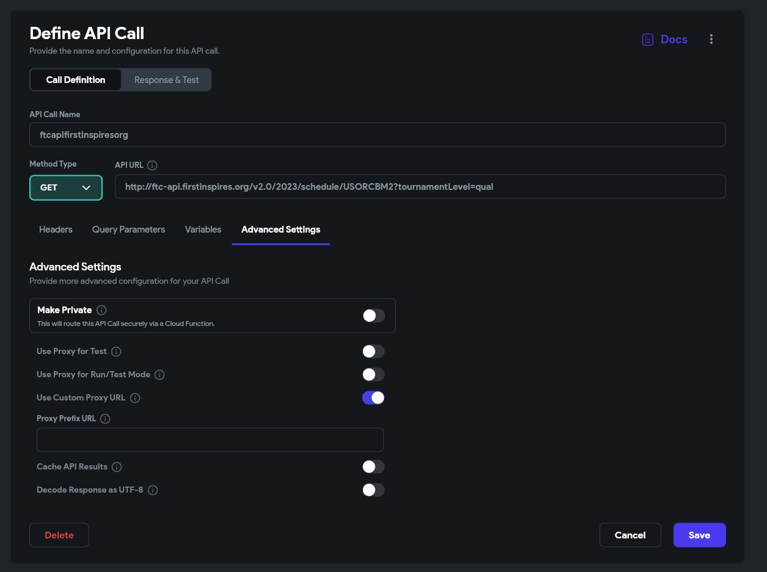The image size is (767, 572).
Task: Select the Headers tab
Action: point(56,230)
